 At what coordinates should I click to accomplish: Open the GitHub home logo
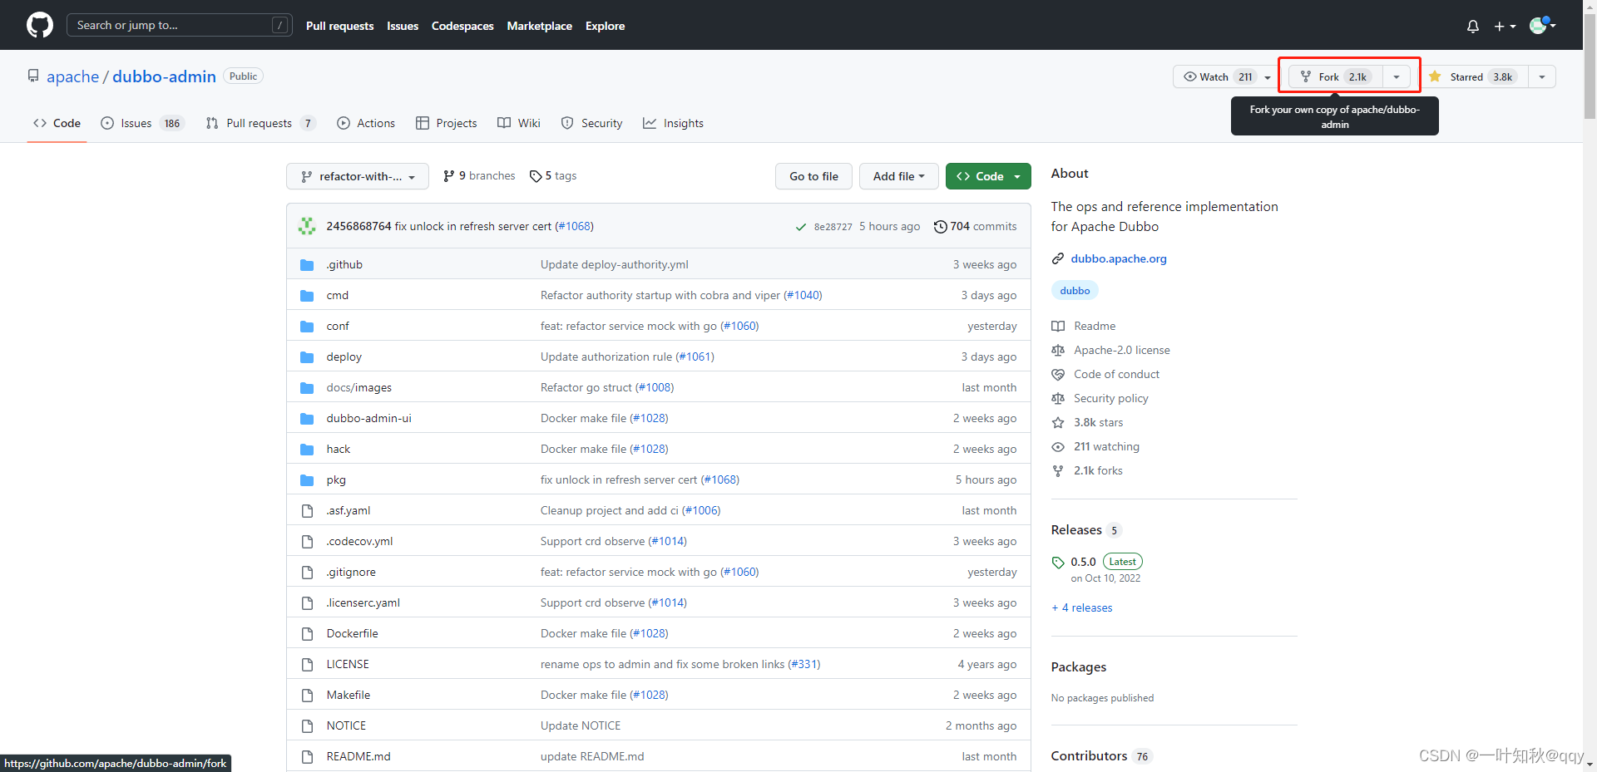click(x=40, y=25)
